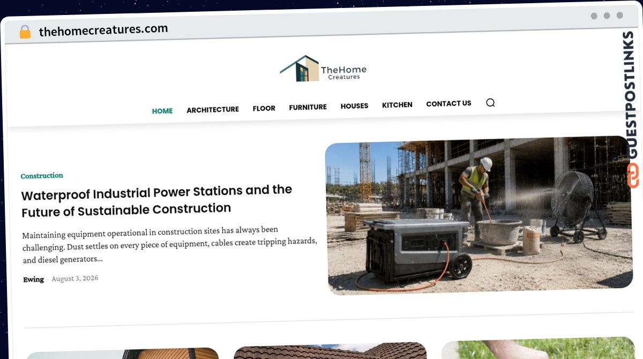Open the wooden house article thumbnail

122,354
